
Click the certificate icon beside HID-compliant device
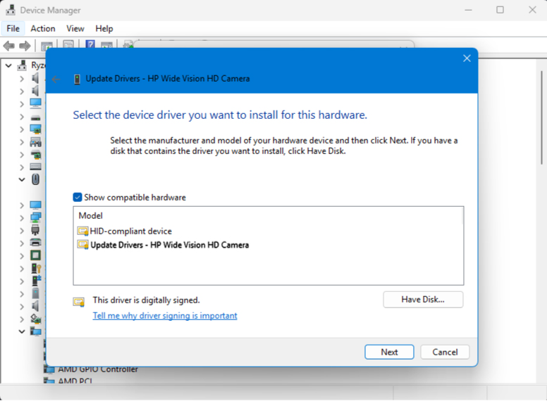pyautogui.click(x=82, y=231)
